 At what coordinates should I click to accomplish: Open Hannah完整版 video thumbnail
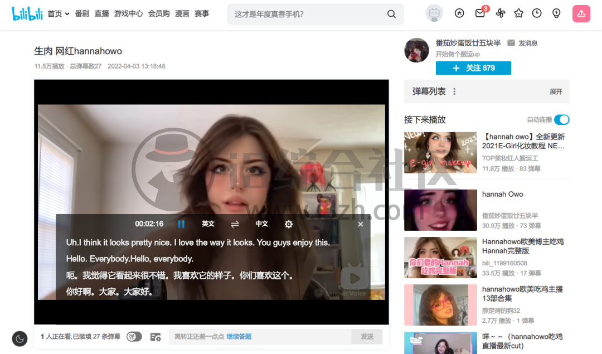(440, 257)
